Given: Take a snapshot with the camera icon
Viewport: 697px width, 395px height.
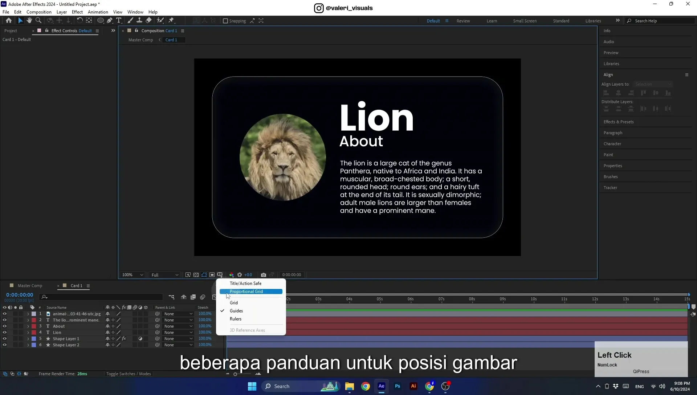Looking at the screenshot, I should [x=264, y=275].
